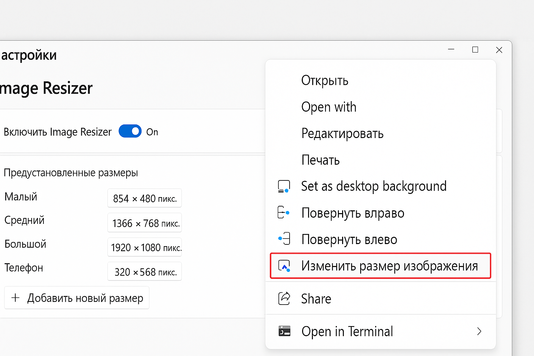Click the Set as desktop background icon
Viewport: 534px width, 356px height.
click(284, 186)
